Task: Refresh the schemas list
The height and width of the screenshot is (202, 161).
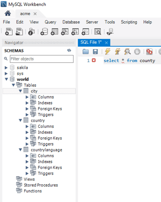Action: (x=69, y=50)
